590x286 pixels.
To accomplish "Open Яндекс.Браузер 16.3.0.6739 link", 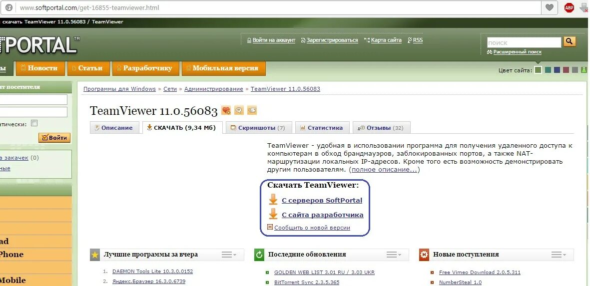I will click(149, 281).
